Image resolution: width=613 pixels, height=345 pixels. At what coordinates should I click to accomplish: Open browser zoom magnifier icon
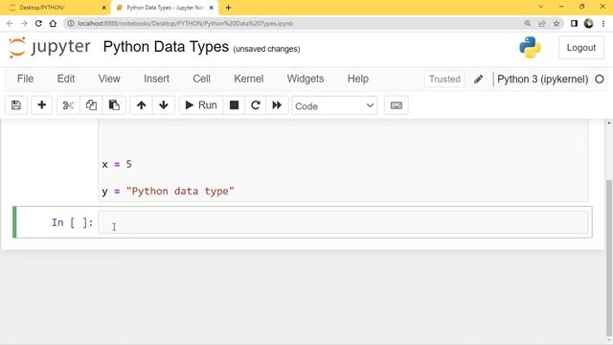(x=528, y=23)
